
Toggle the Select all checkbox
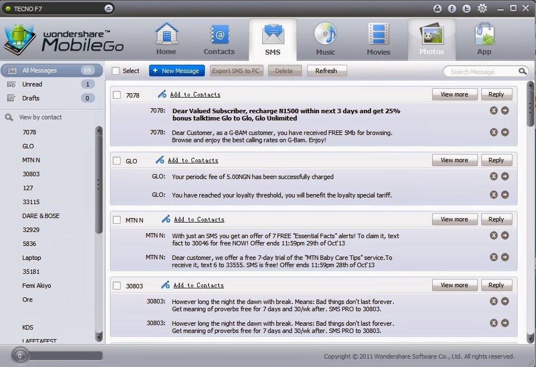pos(116,71)
